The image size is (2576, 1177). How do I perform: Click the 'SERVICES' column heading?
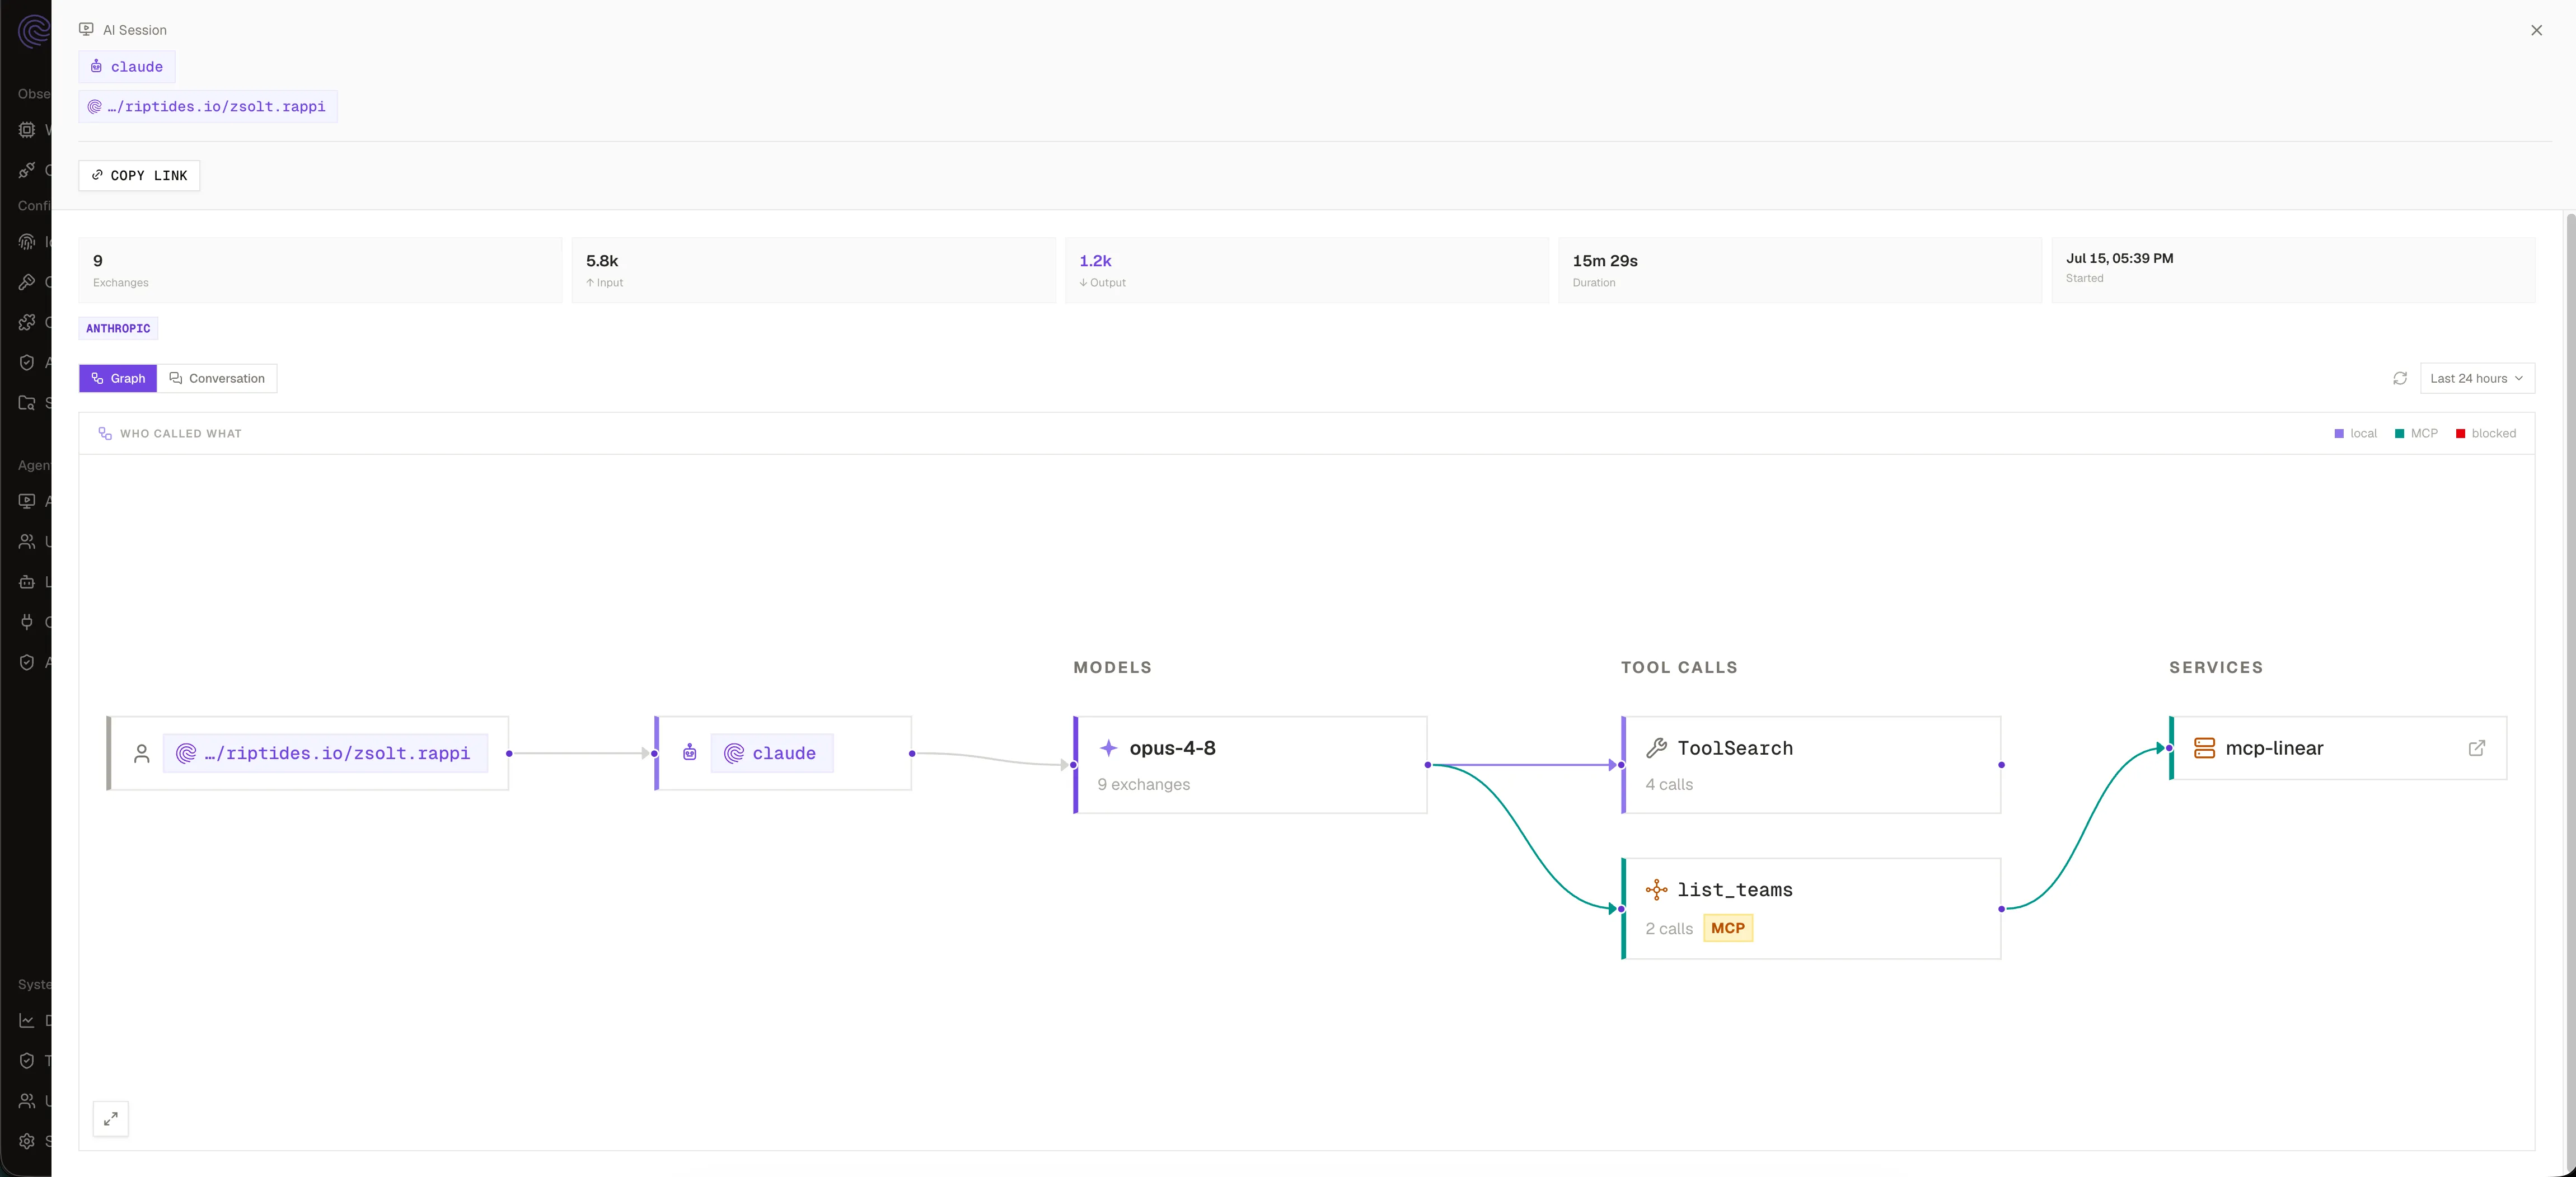[x=2216, y=667]
